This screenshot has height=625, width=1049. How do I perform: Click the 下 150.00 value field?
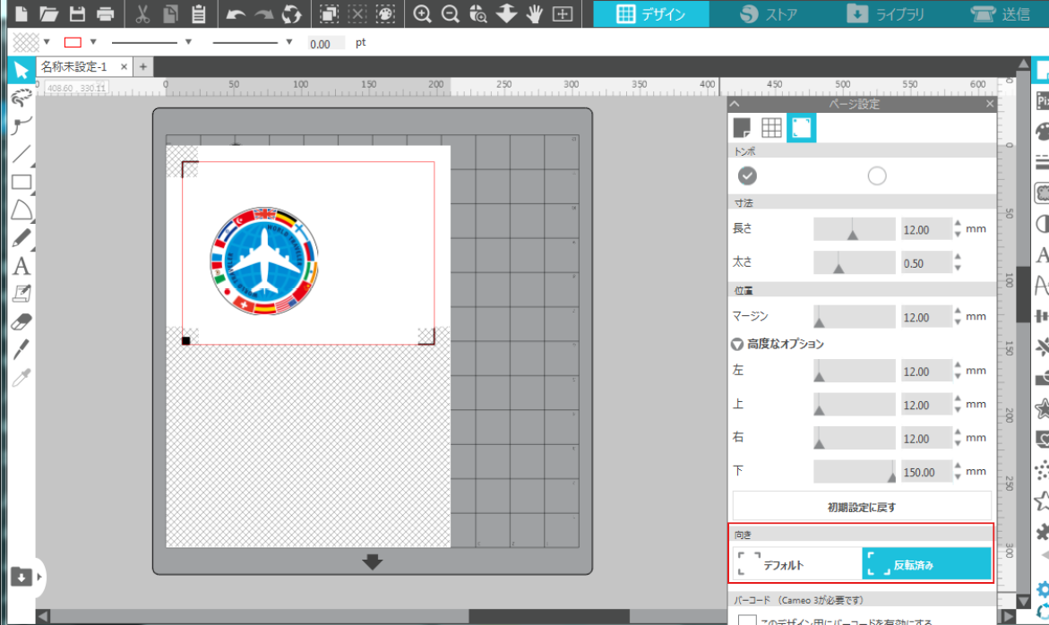926,472
